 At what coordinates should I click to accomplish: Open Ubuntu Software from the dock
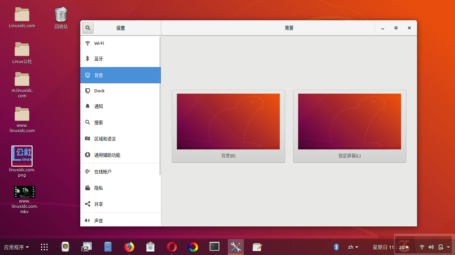pyautogui.click(x=150, y=247)
